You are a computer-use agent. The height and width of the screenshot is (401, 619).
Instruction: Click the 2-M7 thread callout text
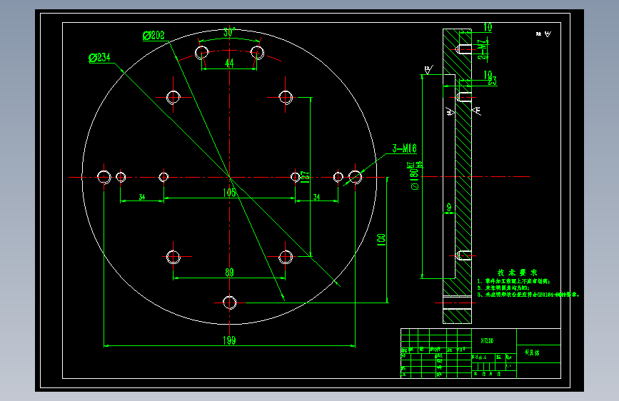(x=482, y=50)
